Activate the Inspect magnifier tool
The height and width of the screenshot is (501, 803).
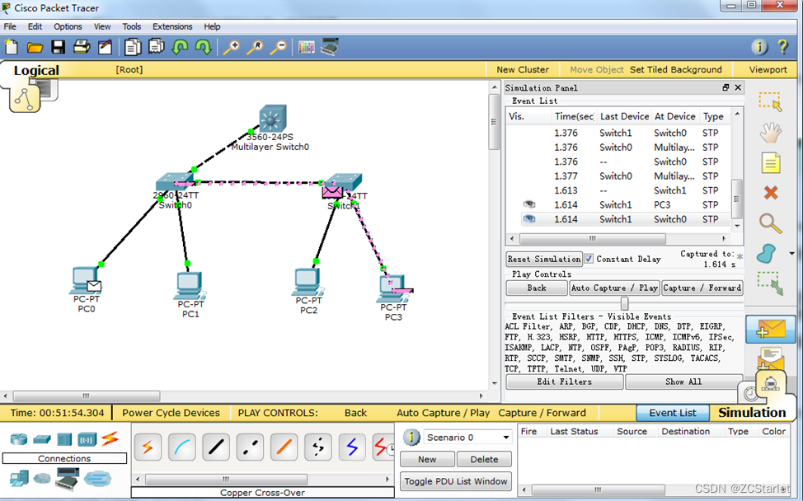[770, 223]
